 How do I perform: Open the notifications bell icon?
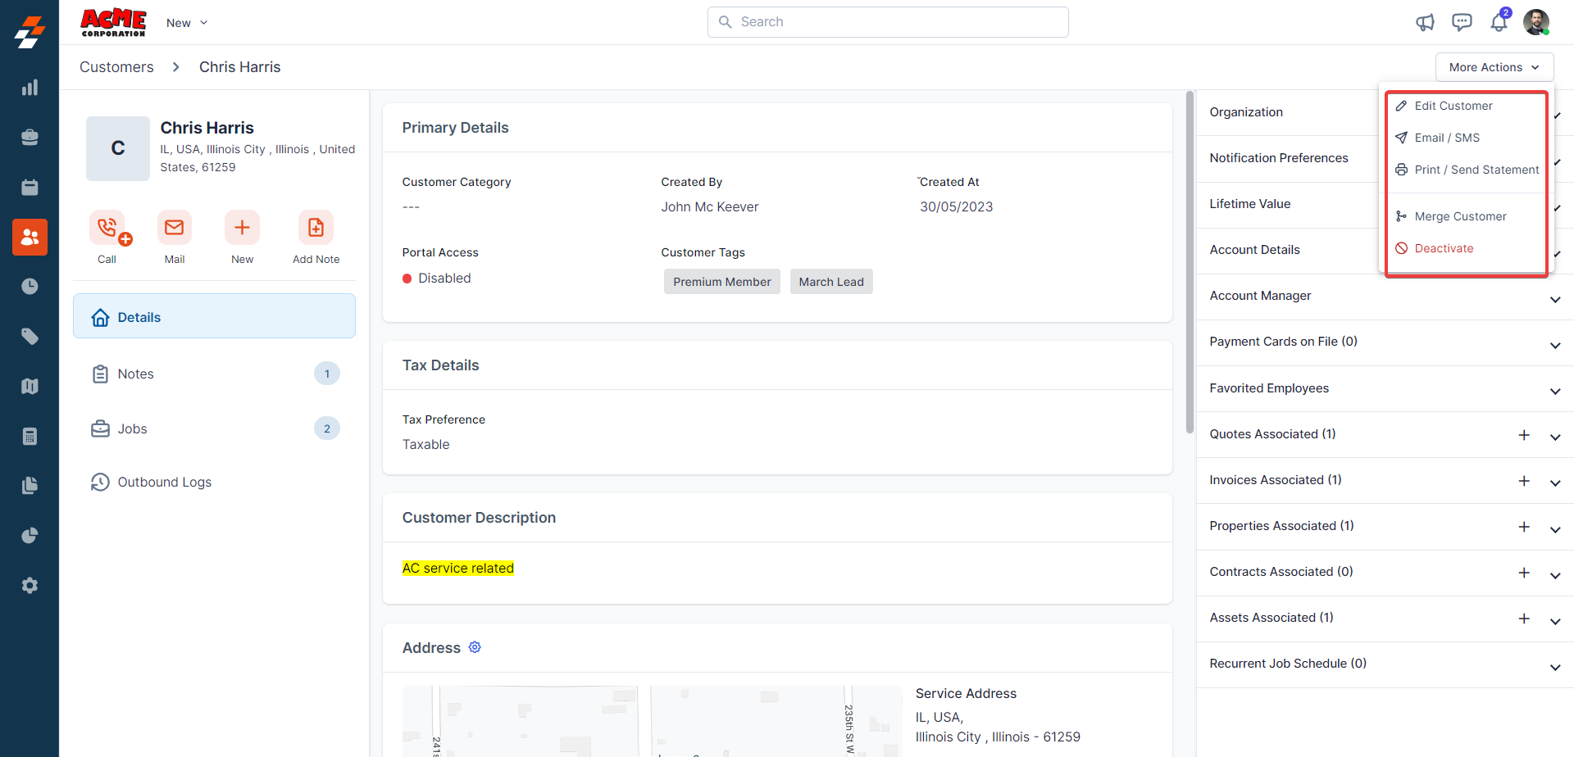pyautogui.click(x=1499, y=22)
